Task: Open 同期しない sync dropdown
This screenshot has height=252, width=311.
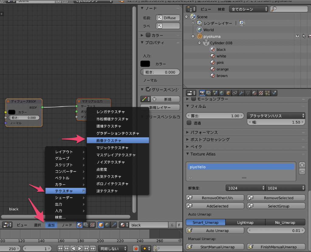Action: 113,249
